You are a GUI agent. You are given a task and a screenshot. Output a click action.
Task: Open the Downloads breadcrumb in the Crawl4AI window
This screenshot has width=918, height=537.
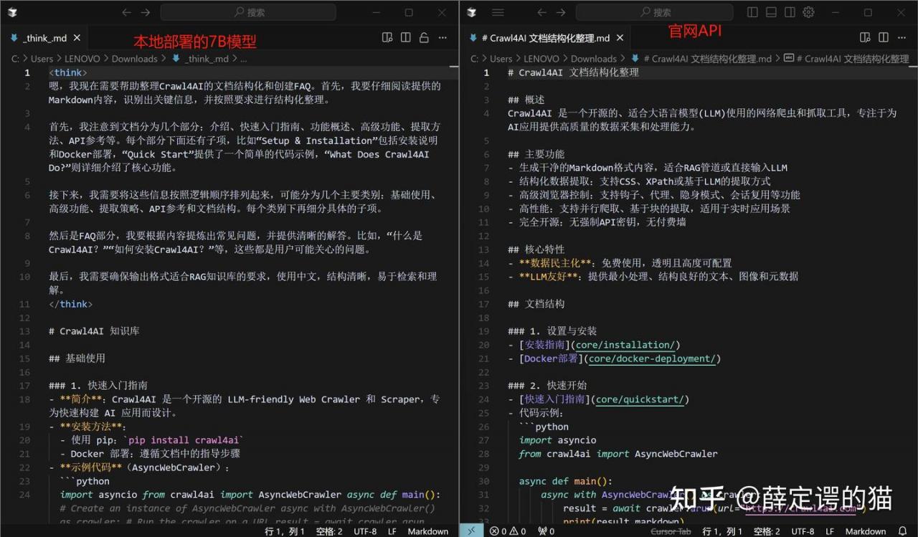coord(594,59)
